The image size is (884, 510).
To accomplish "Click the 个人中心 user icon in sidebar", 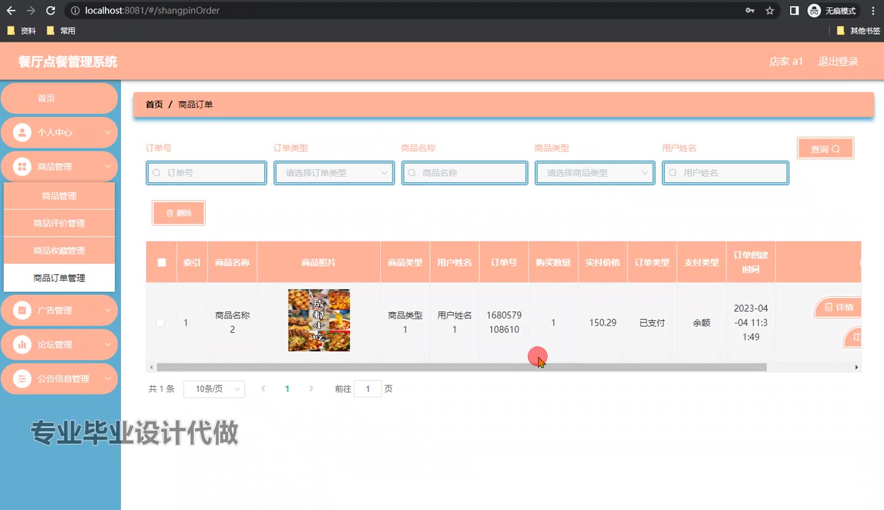I will [22, 132].
